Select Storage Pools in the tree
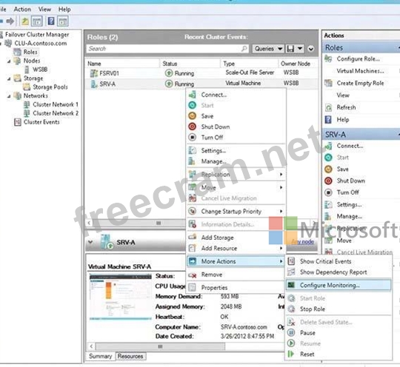Viewport: 400px width, 367px height. [x=50, y=87]
